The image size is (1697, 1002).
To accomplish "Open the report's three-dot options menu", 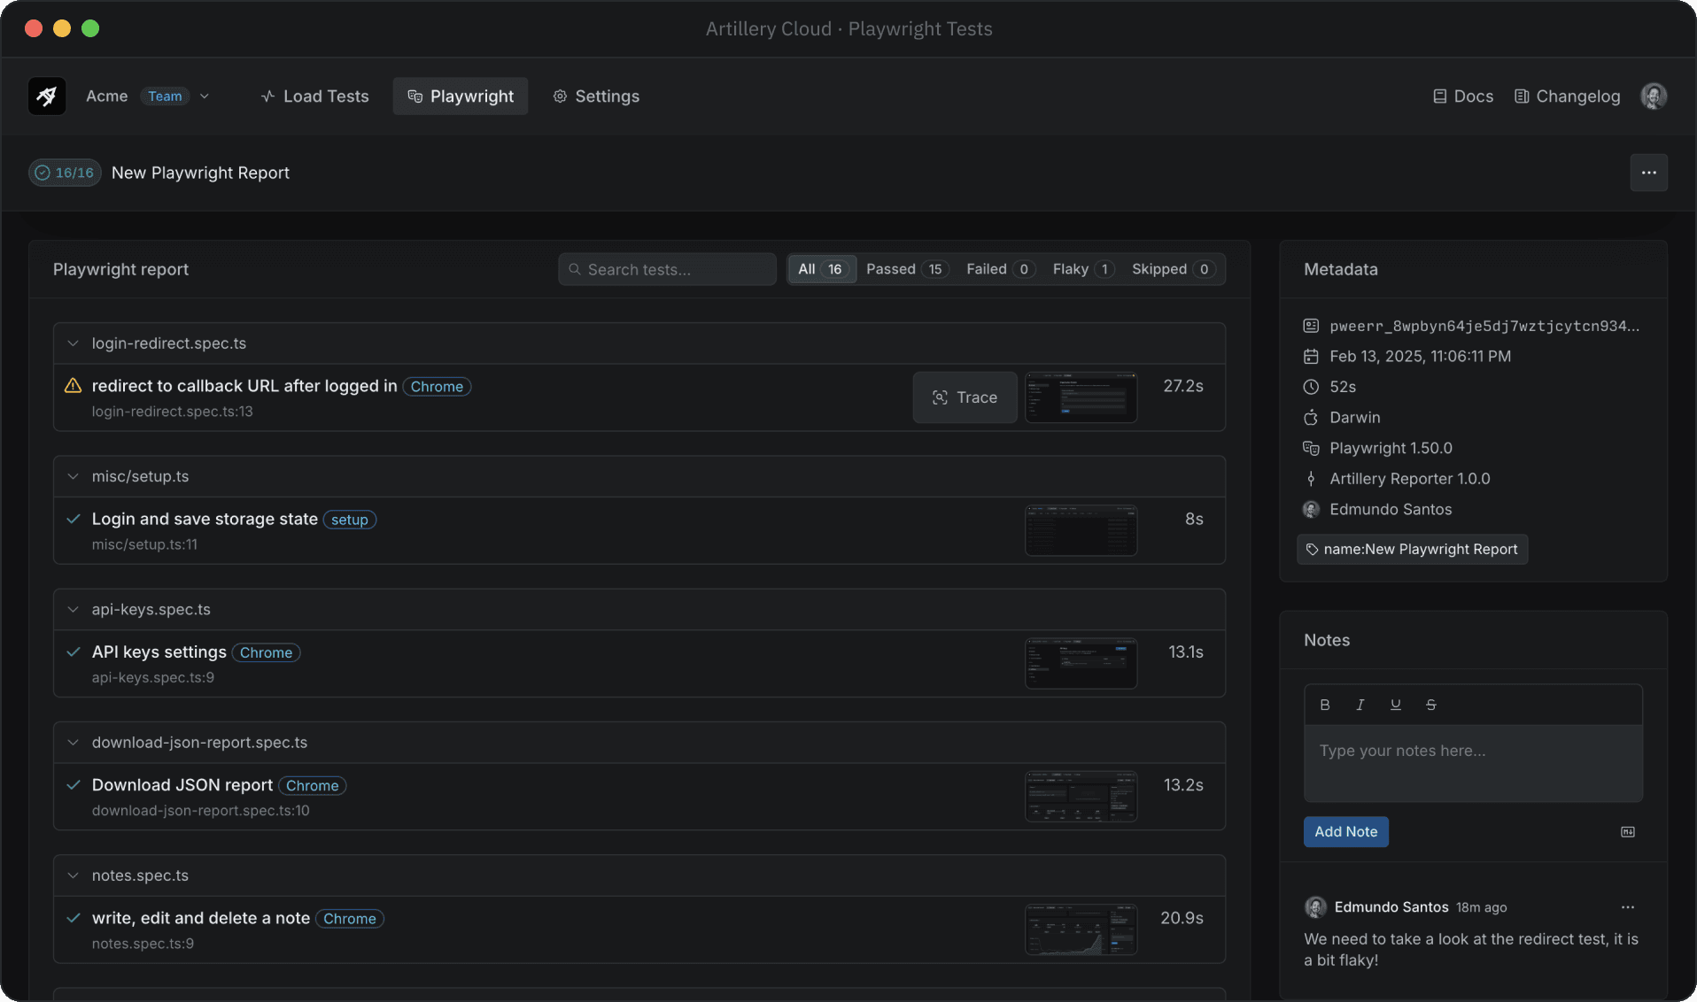I will point(1648,173).
